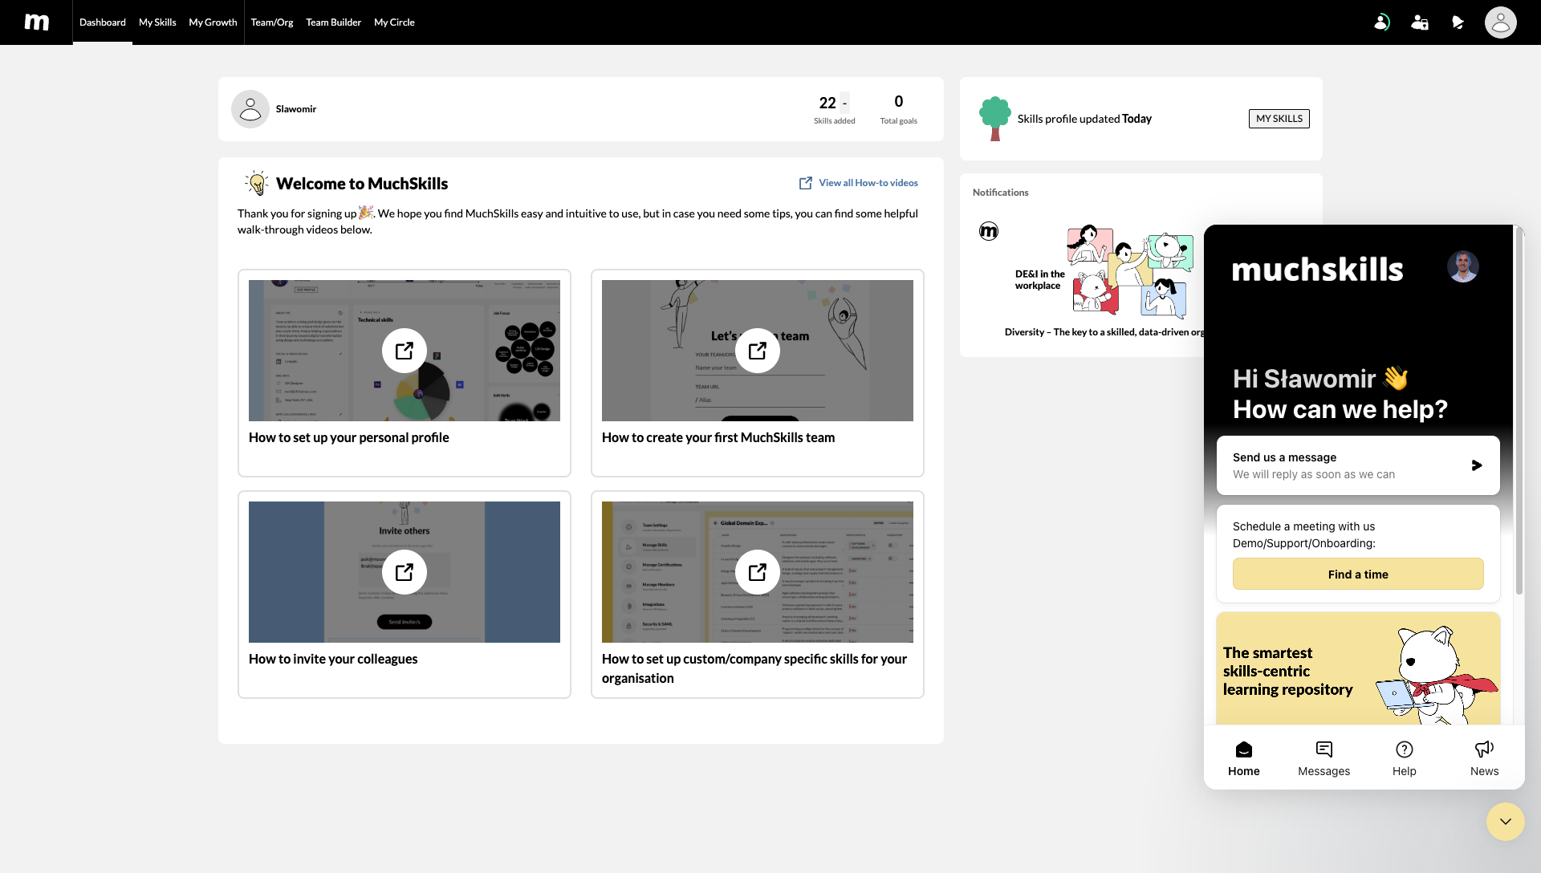Click Skills profile updated Today text
The width and height of the screenshot is (1541, 873).
point(1084,119)
